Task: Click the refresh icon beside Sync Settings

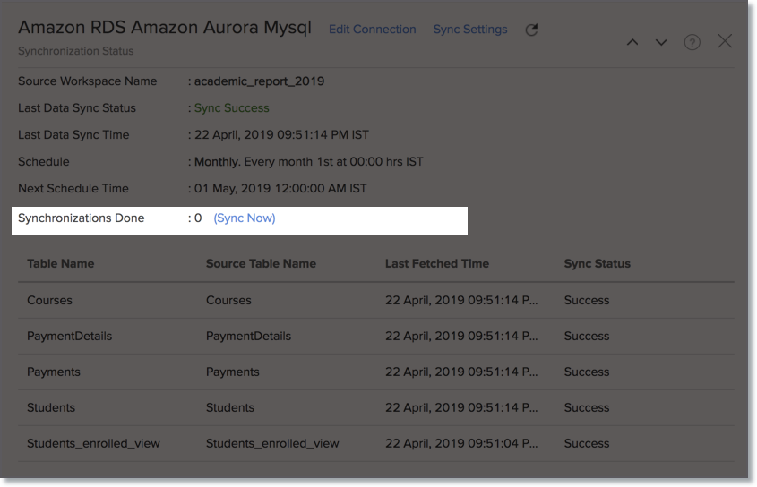Action: 531,30
